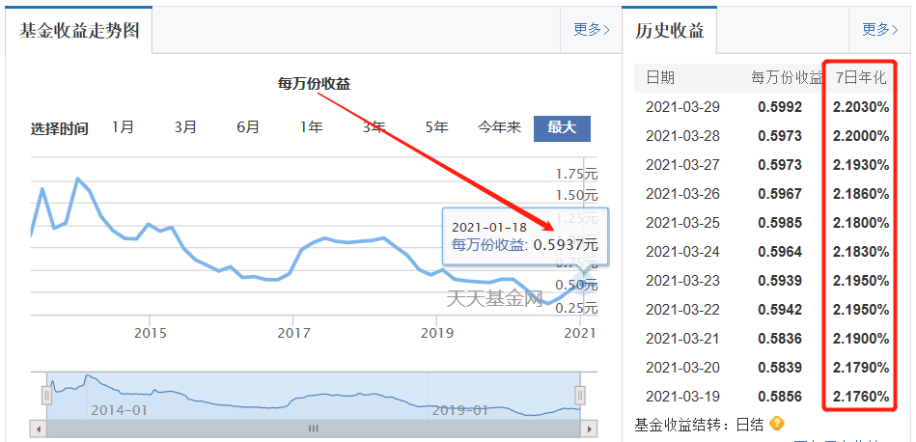The image size is (916, 442).
Task: Grab the left navigator range handle
Action: point(46,396)
